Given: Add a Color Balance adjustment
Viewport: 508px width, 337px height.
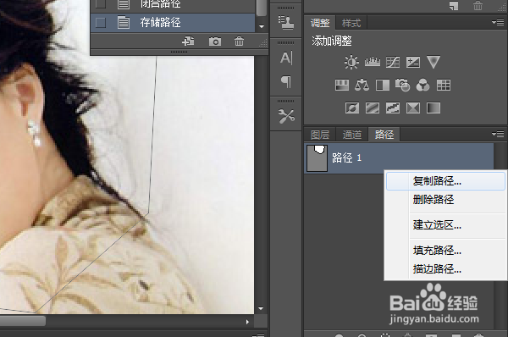Looking at the screenshot, I should pyautogui.click(x=362, y=86).
